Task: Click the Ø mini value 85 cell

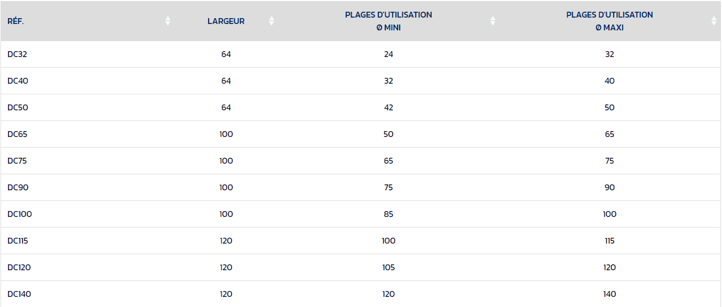Action: (388, 214)
